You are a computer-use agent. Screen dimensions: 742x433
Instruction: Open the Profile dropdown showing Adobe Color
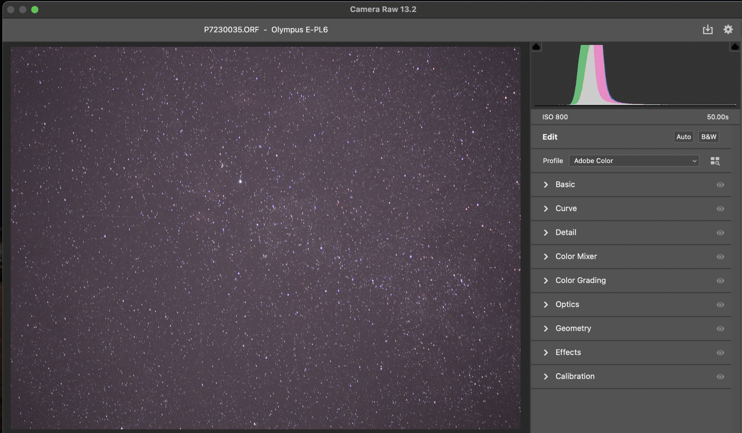pos(634,161)
